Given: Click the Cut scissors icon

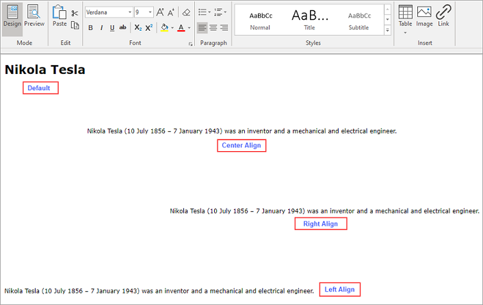Looking at the screenshot, I should 75,13.
